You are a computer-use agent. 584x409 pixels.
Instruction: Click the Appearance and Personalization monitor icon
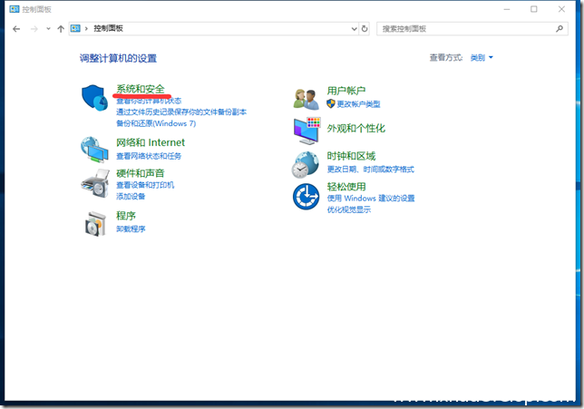click(x=307, y=130)
